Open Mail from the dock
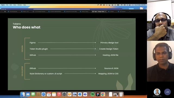This screenshot has width=174, height=98. 28,94
